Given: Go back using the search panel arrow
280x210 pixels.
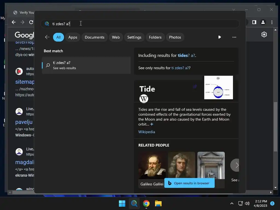Looking at the screenshot, I should (47, 37).
